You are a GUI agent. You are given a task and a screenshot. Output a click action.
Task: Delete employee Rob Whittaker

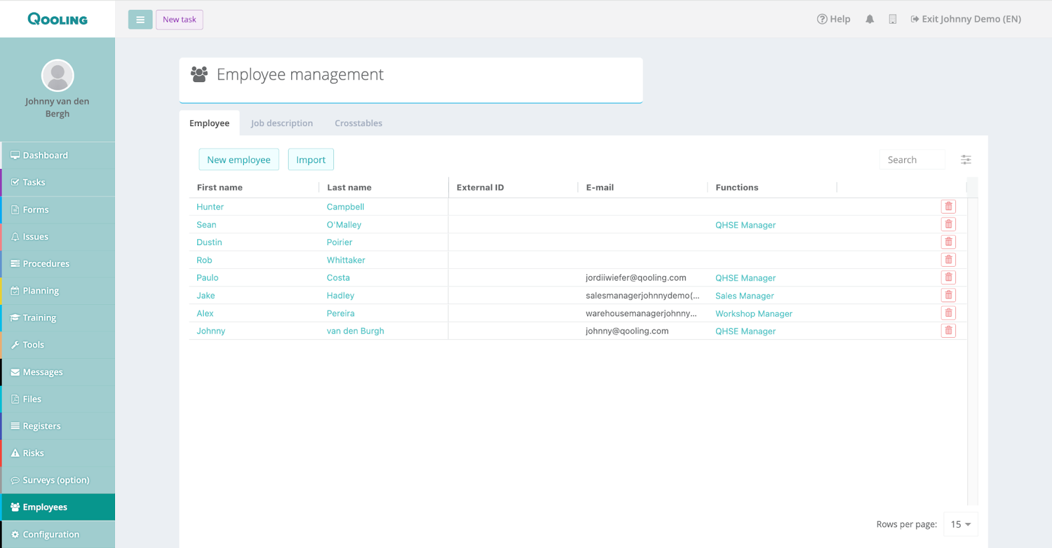click(x=948, y=260)
